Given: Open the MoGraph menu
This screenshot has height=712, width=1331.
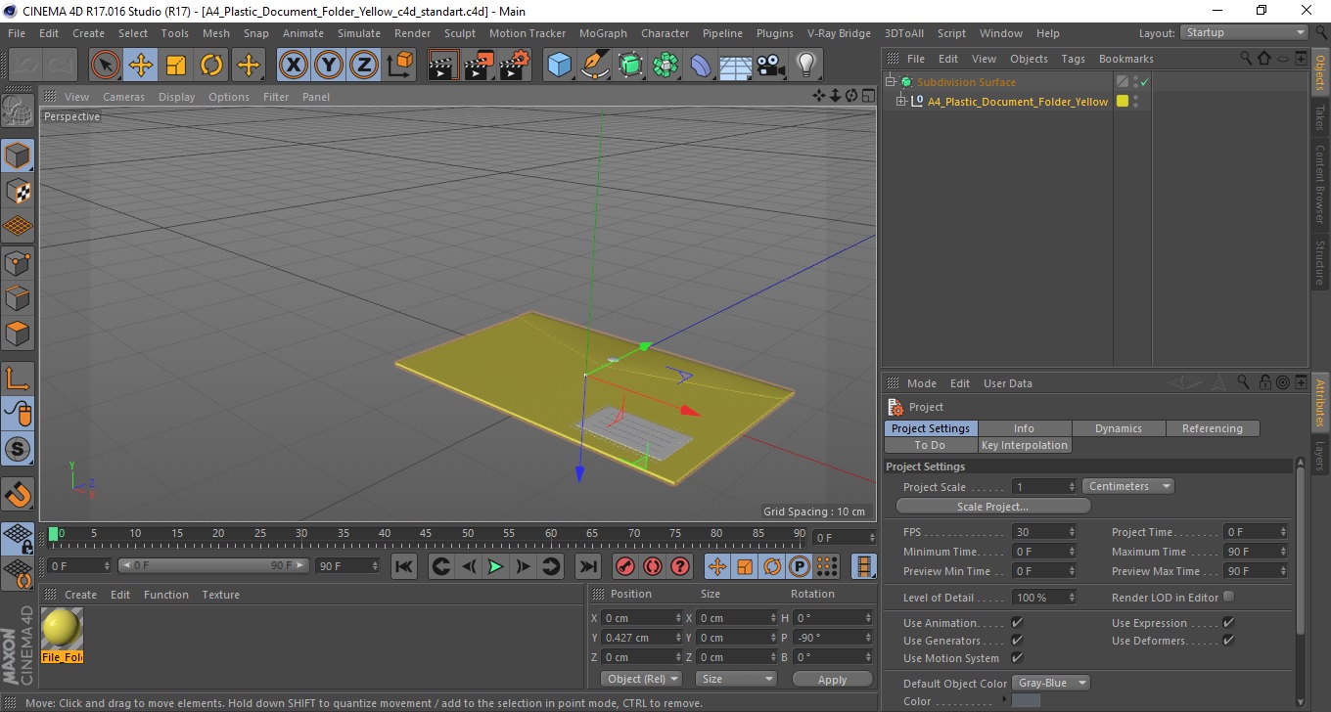Looking at the screenshot, I should pyautogui.click(x=603, y=33).
